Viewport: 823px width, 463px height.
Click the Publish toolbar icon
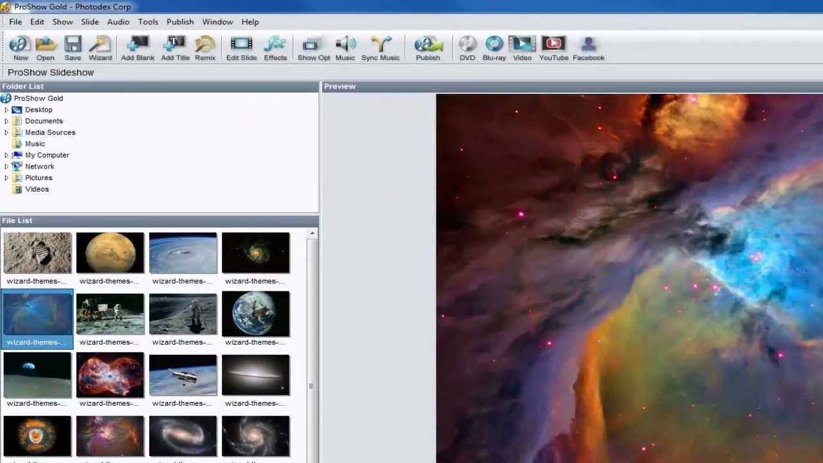pyautogui.click(x=428, y=48)
